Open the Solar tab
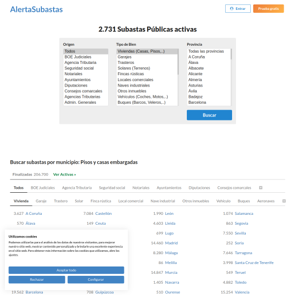 pyautogui.click(x=79, y=201)
